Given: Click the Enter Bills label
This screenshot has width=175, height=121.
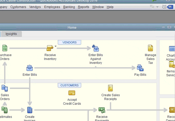Looking at the screenshot, I should pyautogui.click(x=30, y=75).
